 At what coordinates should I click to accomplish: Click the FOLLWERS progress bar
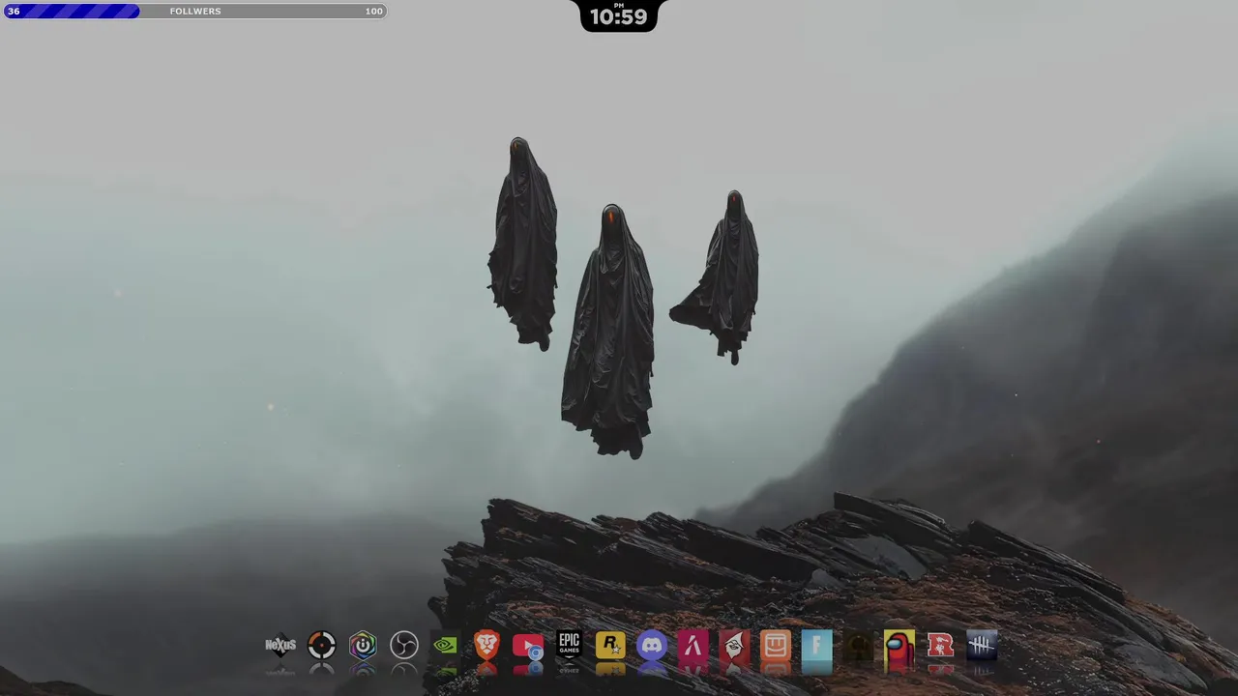click(194, 11)
